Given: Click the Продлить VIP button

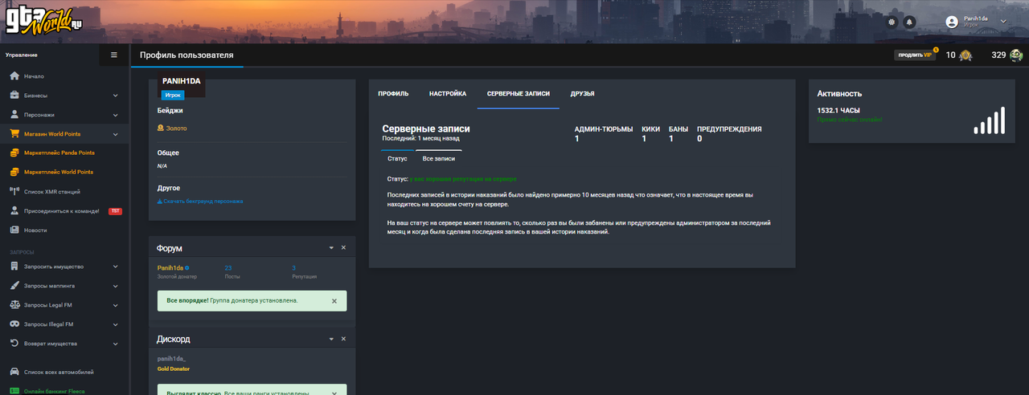Looking at the screenshot, I should pyautogui.click(x=916, y=55).
